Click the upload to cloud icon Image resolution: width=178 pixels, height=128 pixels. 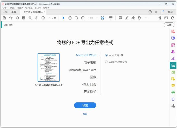pyautogui.click(x=17, y=18)
